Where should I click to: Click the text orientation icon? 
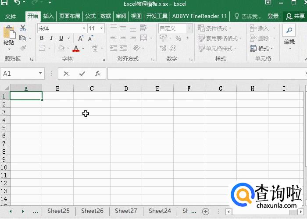tap(137, 48)
